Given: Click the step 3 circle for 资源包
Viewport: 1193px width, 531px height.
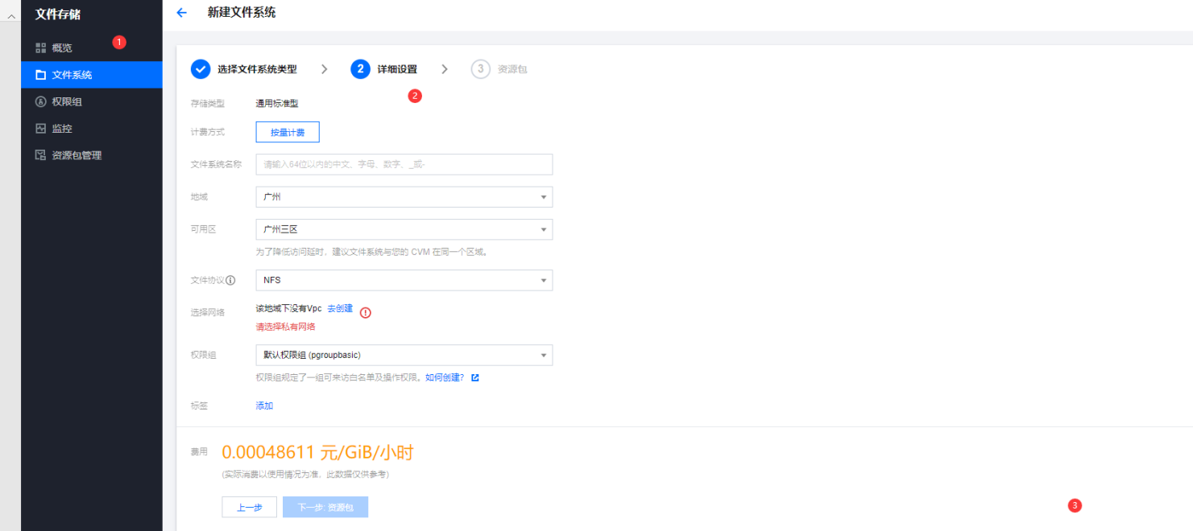Looking at the screenshot, I should tap(481, 69).
